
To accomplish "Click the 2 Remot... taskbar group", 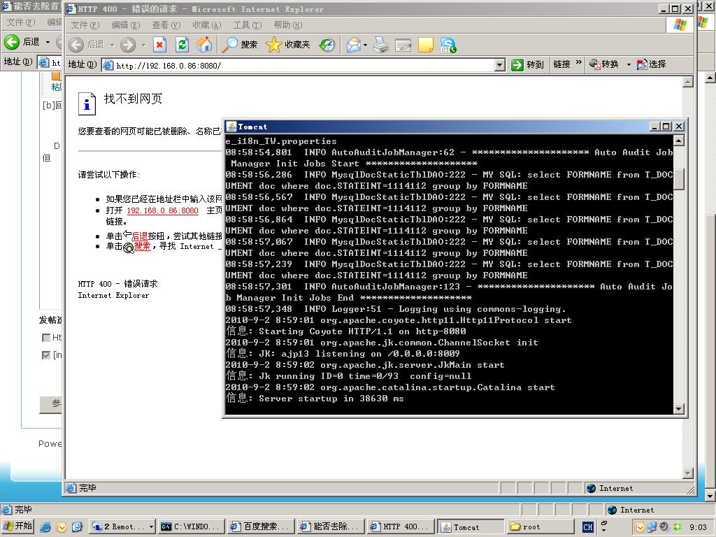I will coord(122,527).
